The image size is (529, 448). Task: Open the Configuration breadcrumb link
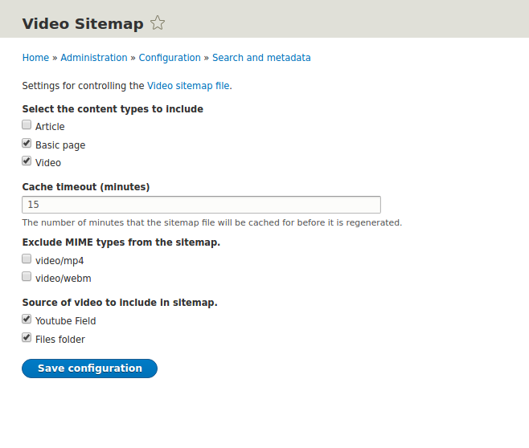(170, 58)
